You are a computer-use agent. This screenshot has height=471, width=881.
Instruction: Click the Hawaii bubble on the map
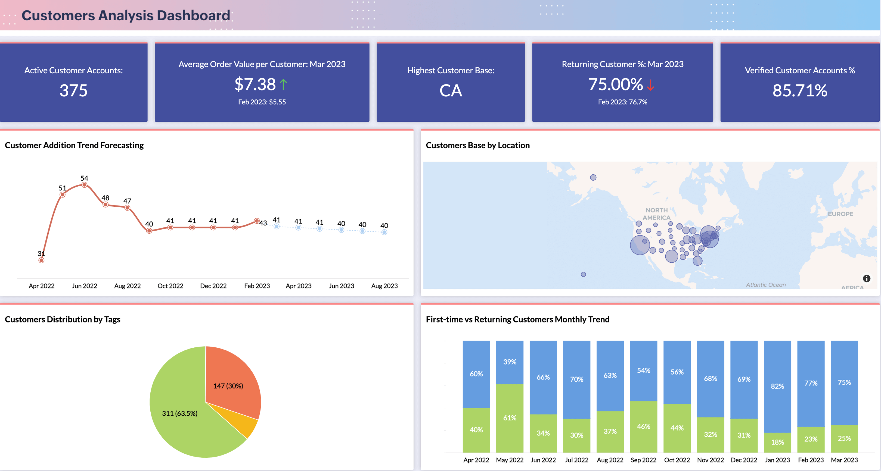point(583,274)
